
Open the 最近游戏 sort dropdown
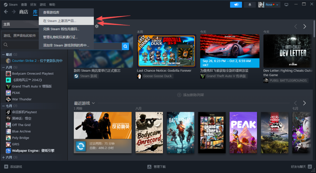tap(93, 103)
